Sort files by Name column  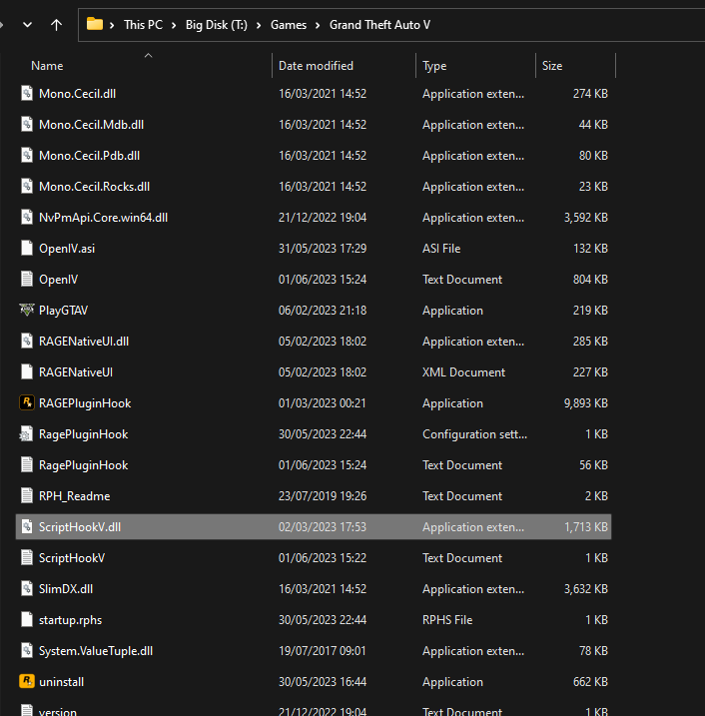point(47,66)
